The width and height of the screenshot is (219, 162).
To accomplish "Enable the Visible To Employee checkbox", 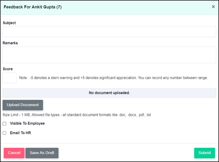I will point(4,124).
